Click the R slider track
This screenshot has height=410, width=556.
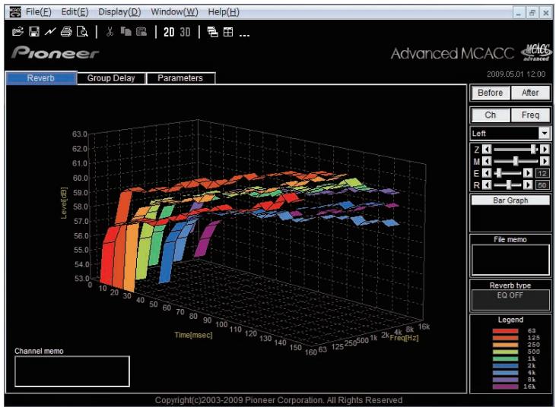tap(508, 184)
